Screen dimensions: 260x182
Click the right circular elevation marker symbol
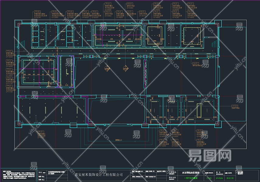(125, 68)
